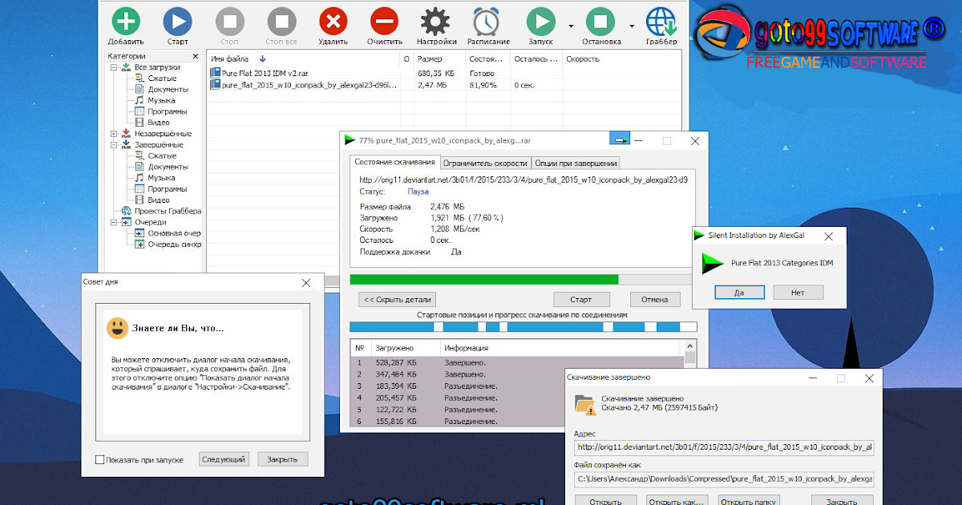Click Старт in the download dialog
Screen dimensions: 962x505
580,300
